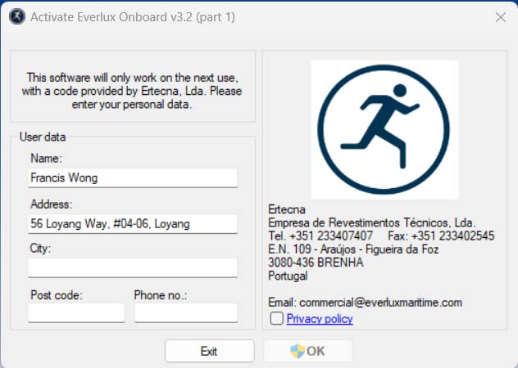Screen dimensions: 518x368
Task: Click the commercial@everluxmaritime.com email text
Action: click(380, 303)
